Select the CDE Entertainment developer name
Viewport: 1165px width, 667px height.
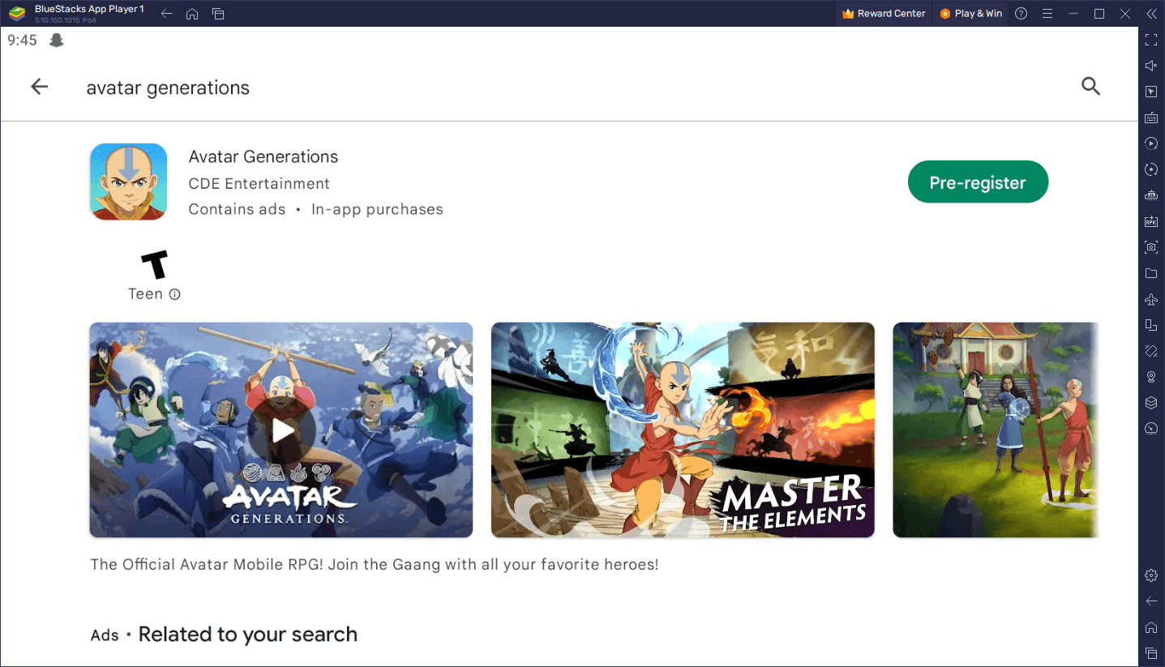click(x=259, y=183)
